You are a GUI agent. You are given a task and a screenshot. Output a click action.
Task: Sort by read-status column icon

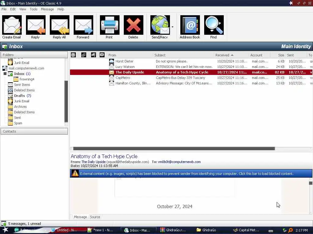102,55
